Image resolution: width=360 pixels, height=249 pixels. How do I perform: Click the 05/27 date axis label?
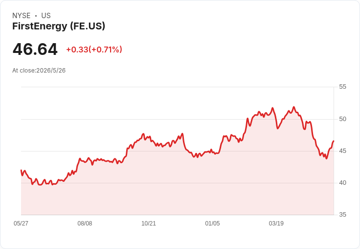click(x=21, y=223)
